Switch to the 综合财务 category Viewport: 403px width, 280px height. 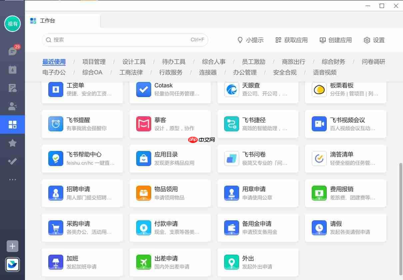(x=333, y=62)
